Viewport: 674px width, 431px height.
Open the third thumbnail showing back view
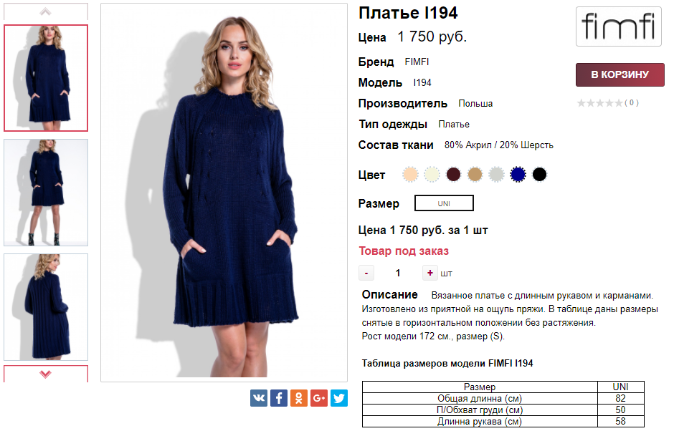[46, 307]
